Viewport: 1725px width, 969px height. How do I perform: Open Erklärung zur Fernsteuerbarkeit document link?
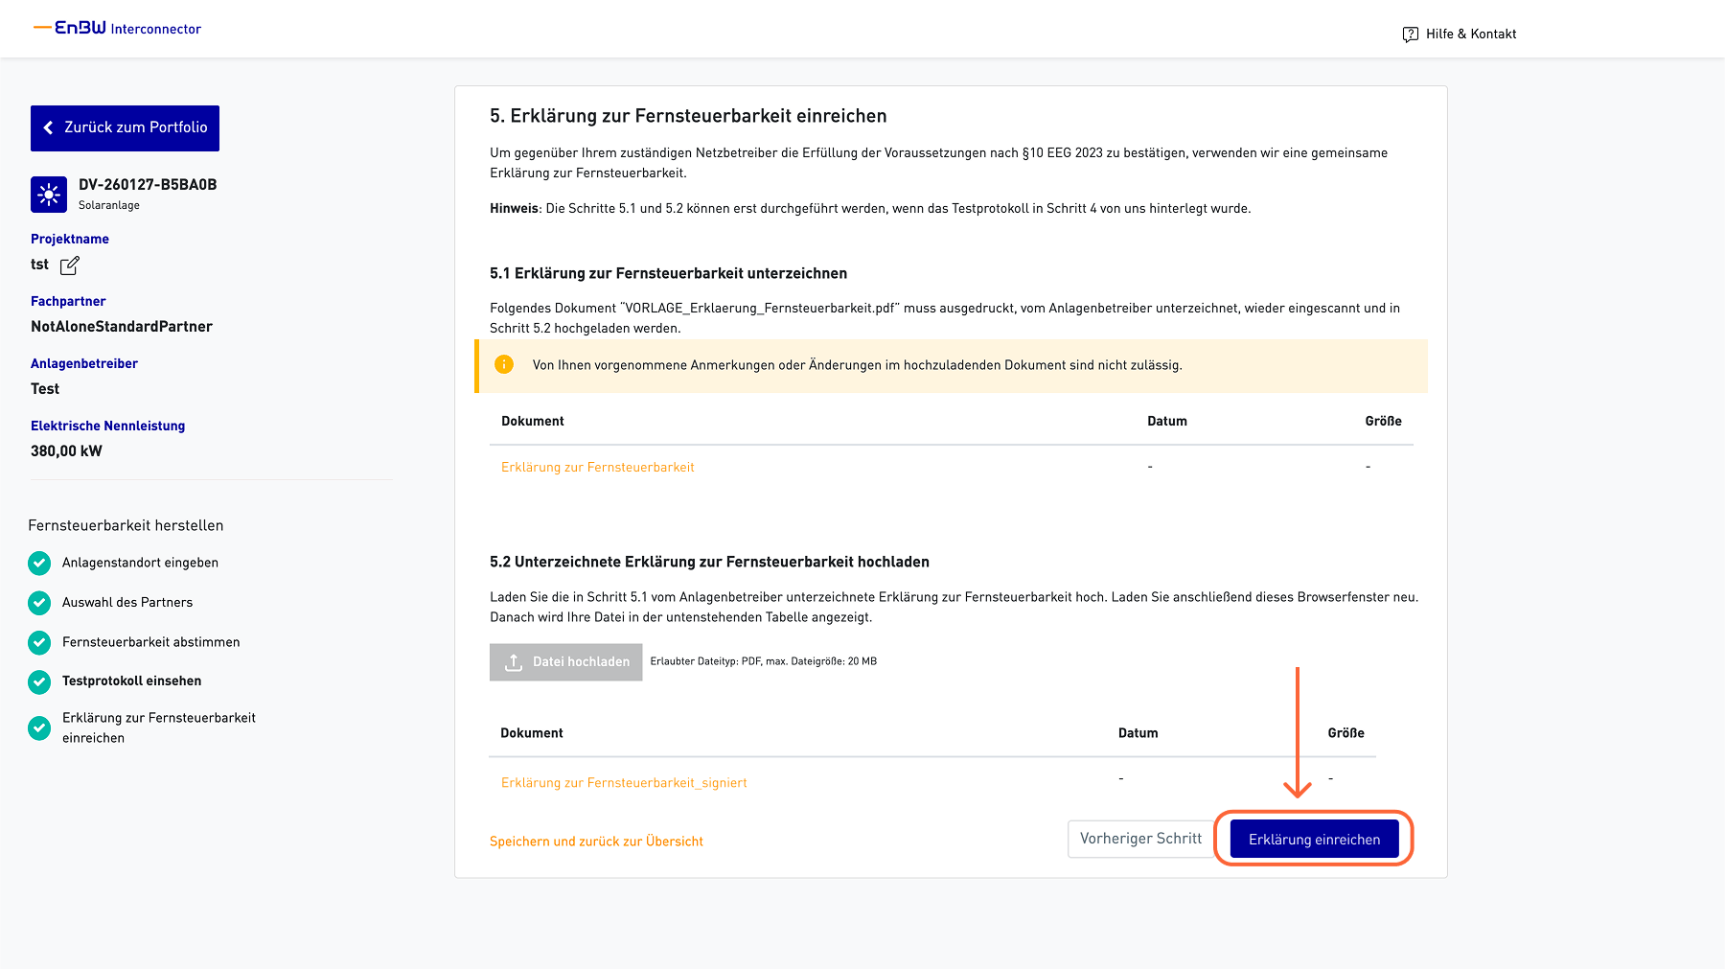(x=597, y=468)
